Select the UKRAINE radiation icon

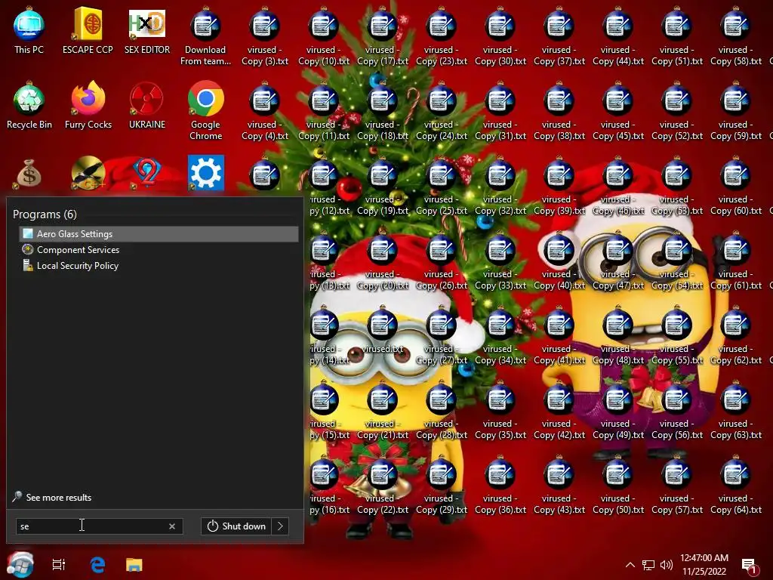coord(147,106)
